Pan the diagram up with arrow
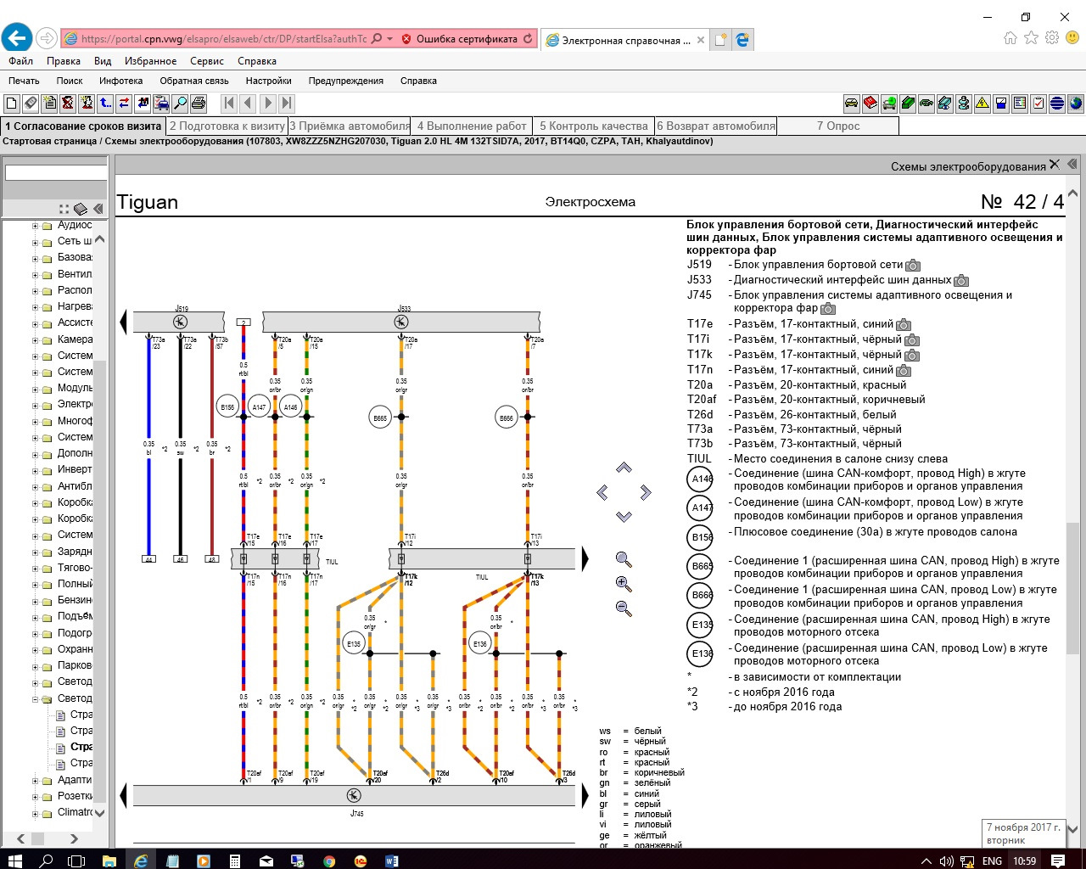 [624, 468]
